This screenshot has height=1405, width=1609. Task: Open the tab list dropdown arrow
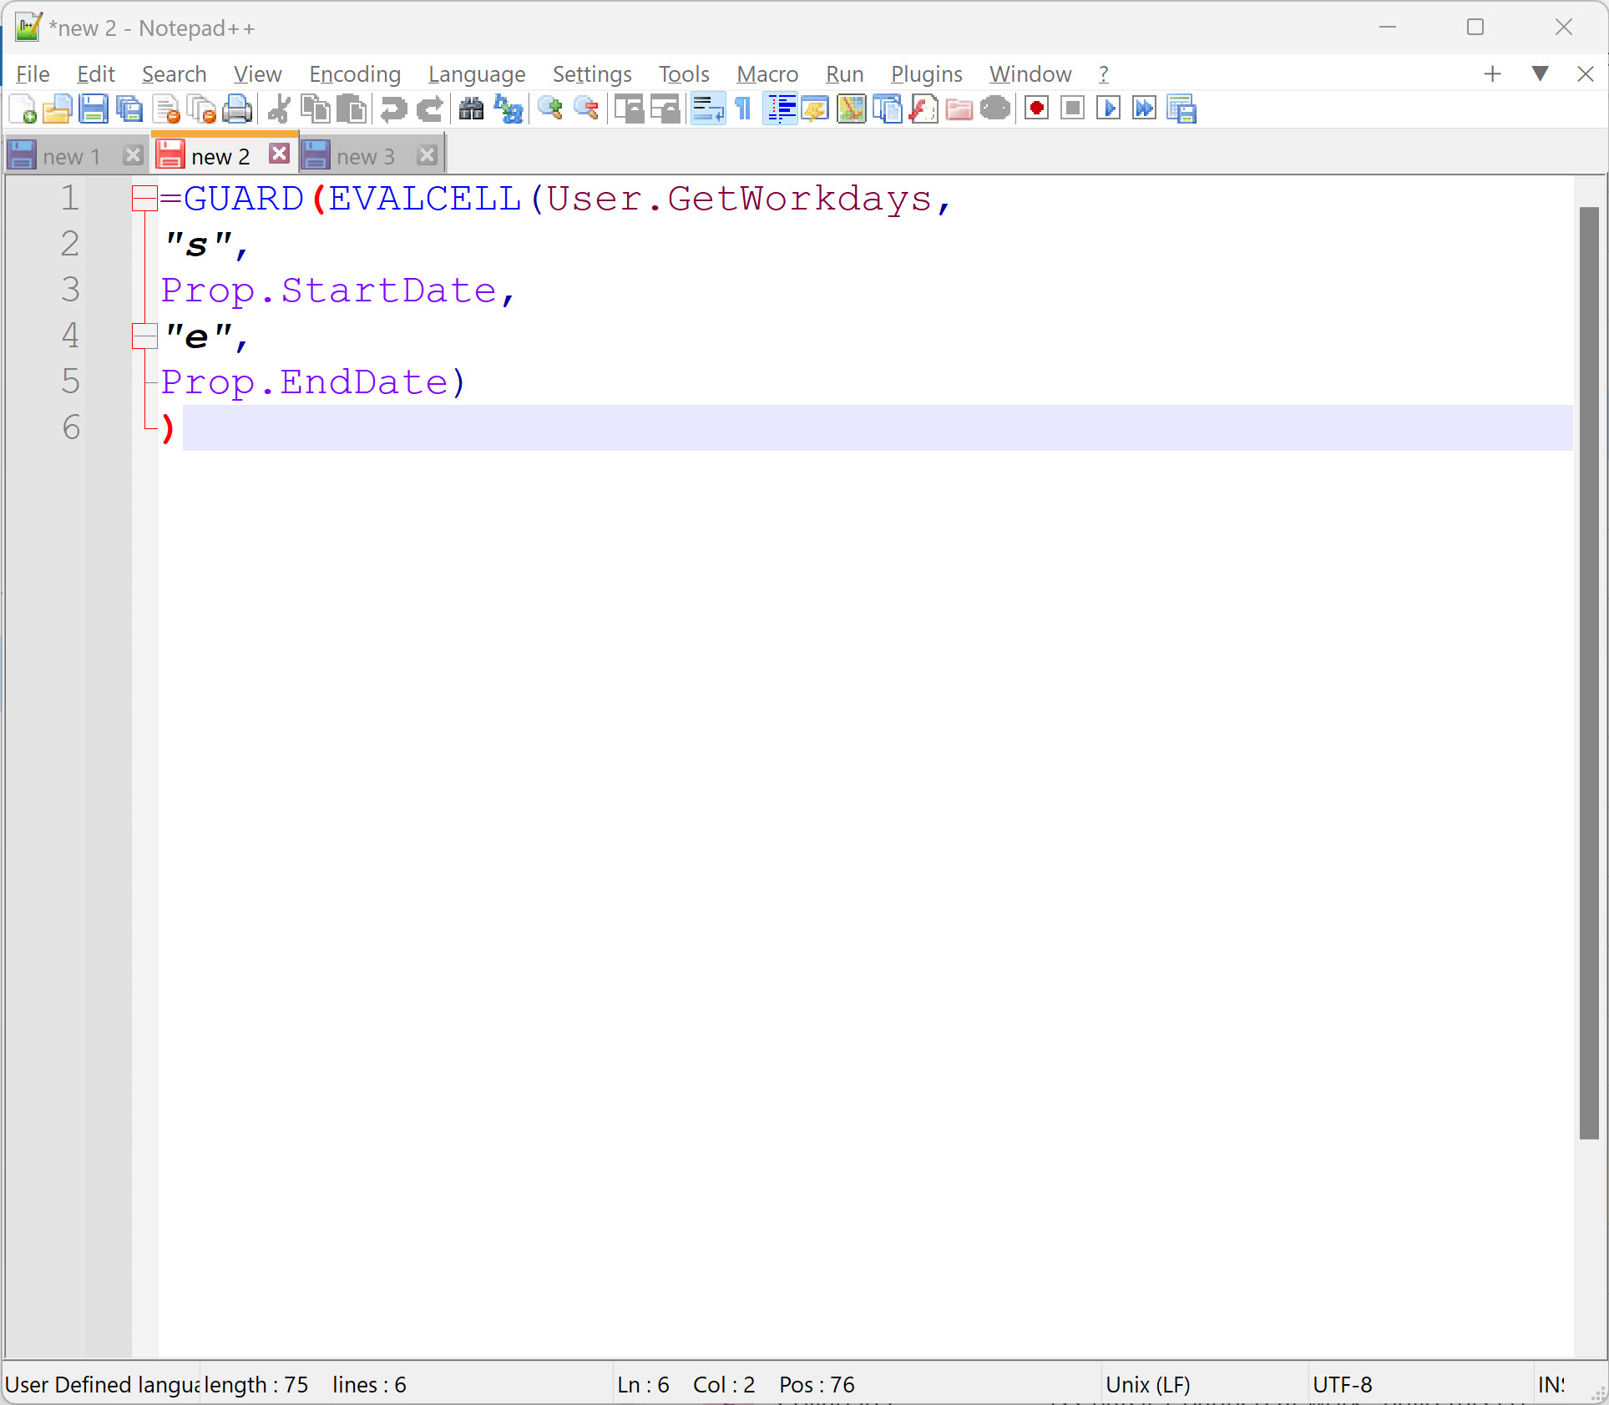pos(1539,73)
